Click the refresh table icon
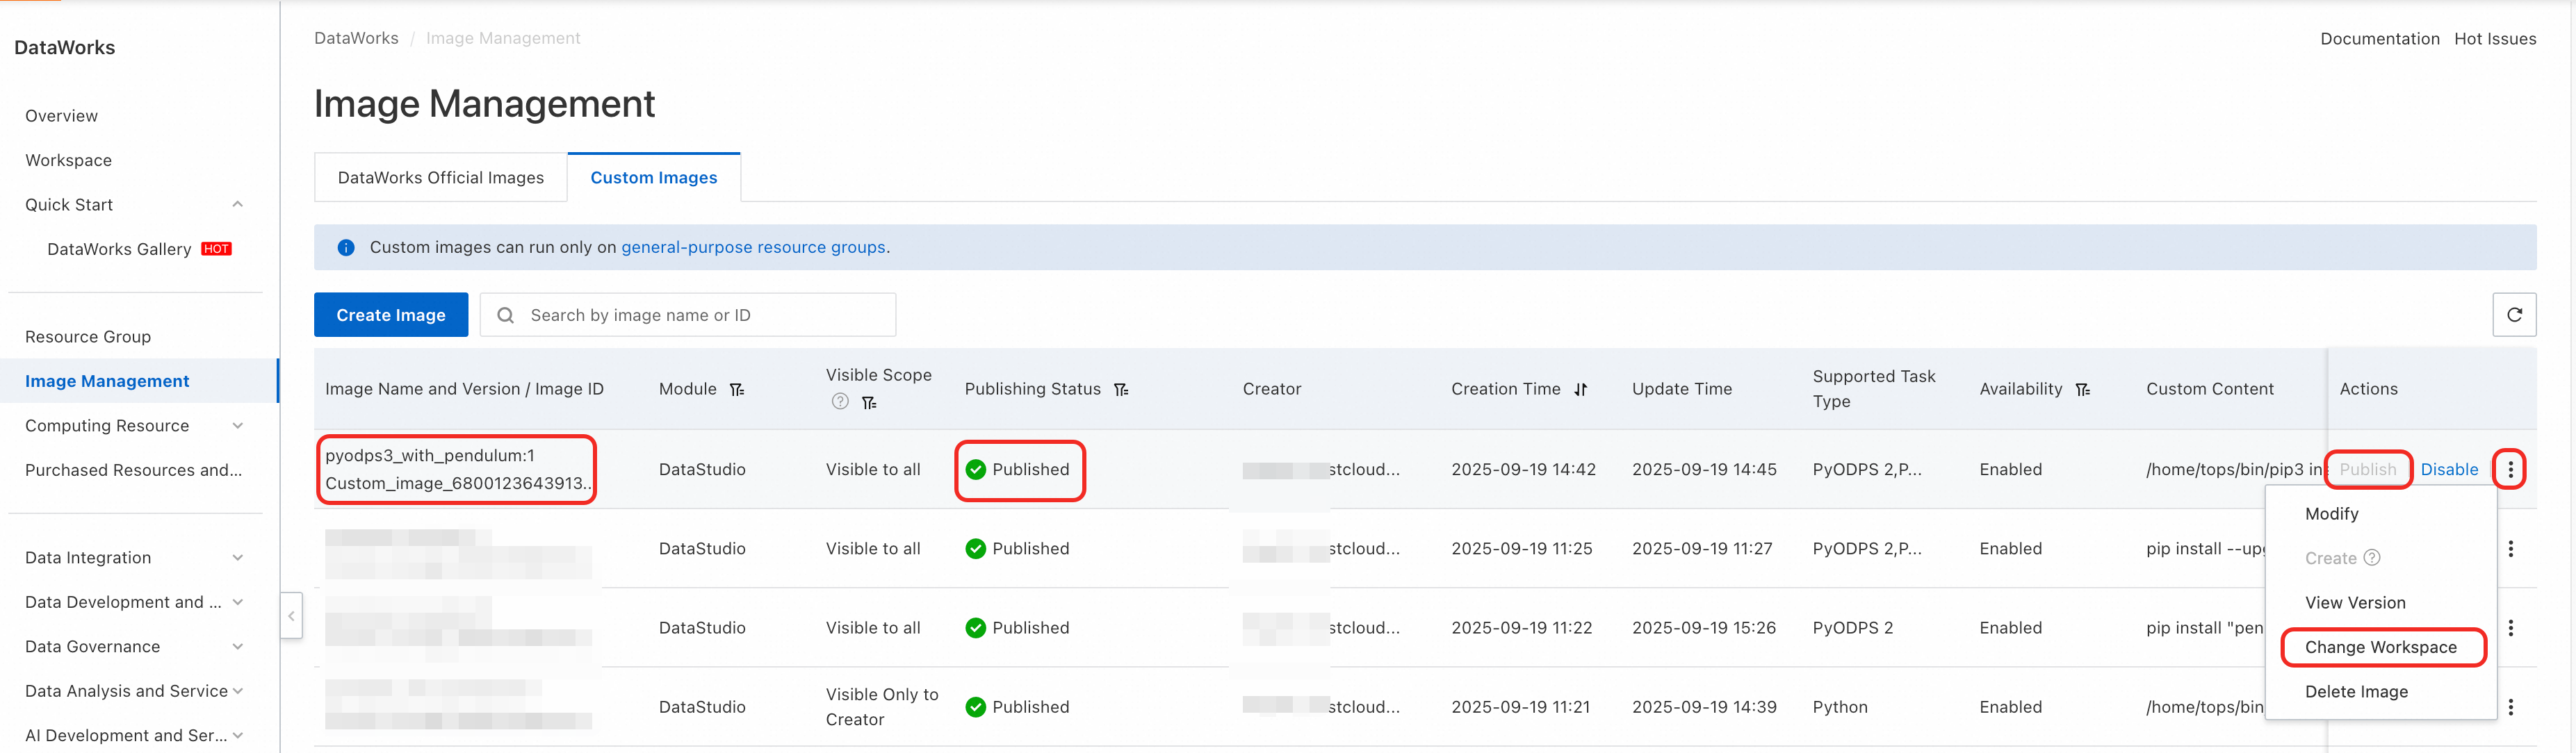 click(x=2514, y=315)
